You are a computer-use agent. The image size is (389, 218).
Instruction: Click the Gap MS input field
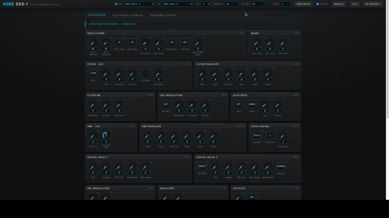pos(257,4)
